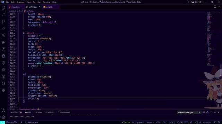The height and width of the screenshot is (124, 222).
Task: Open the File menu
Action: [x=8, y=2]
